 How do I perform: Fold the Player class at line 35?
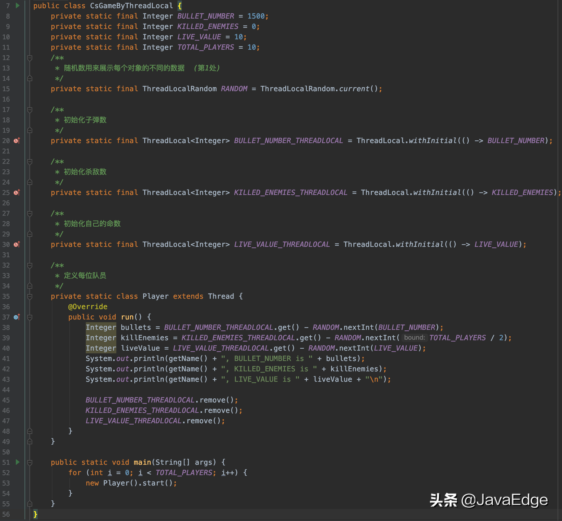click(x=29, y=296)
